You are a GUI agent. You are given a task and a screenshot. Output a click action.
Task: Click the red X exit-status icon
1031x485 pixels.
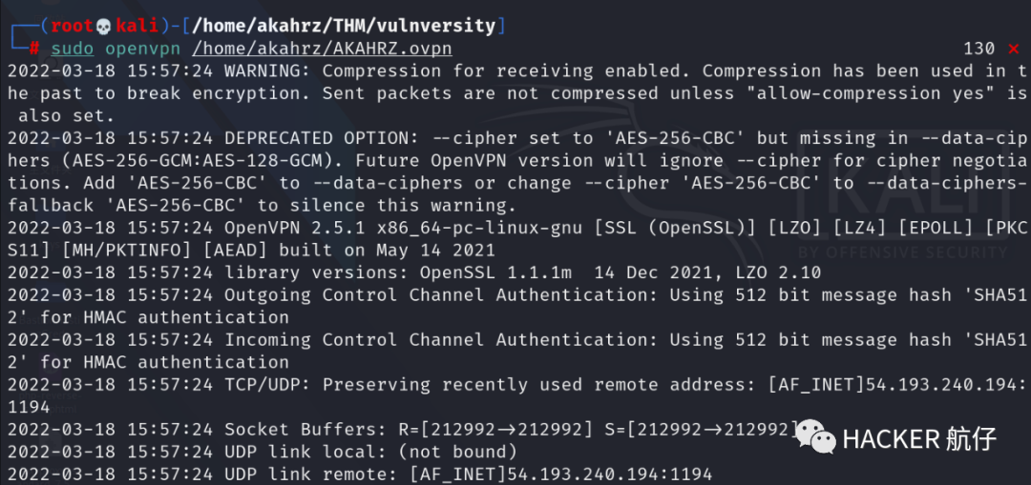click(1013, 49)
